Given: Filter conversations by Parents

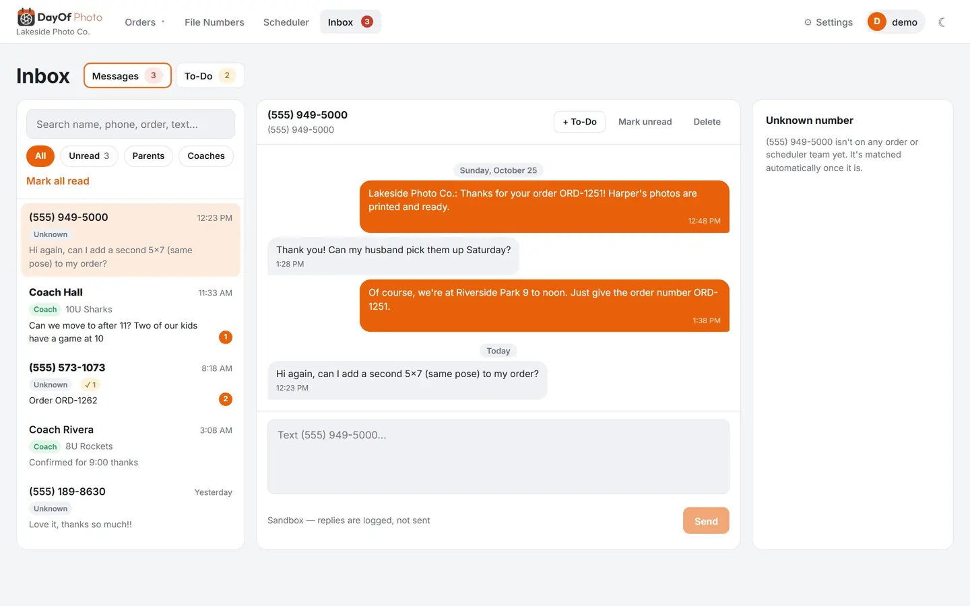Looking at the screenshot, I should tap(148, 156).
